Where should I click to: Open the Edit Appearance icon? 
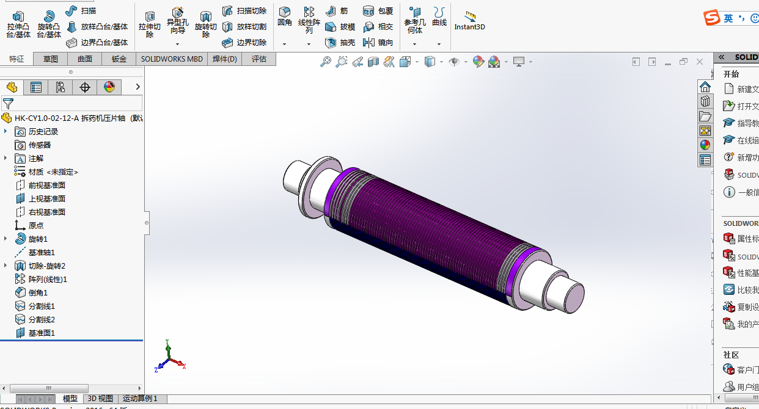(x=478, y=62)
